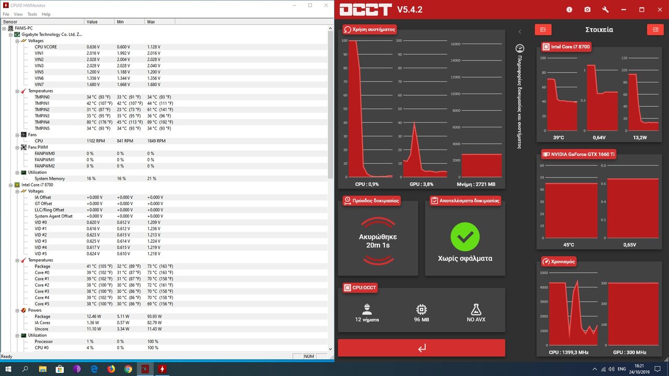Take a screenshot with OCCT camera icon
This screenshot has height=376, width=669.
[x=587, y=9]
